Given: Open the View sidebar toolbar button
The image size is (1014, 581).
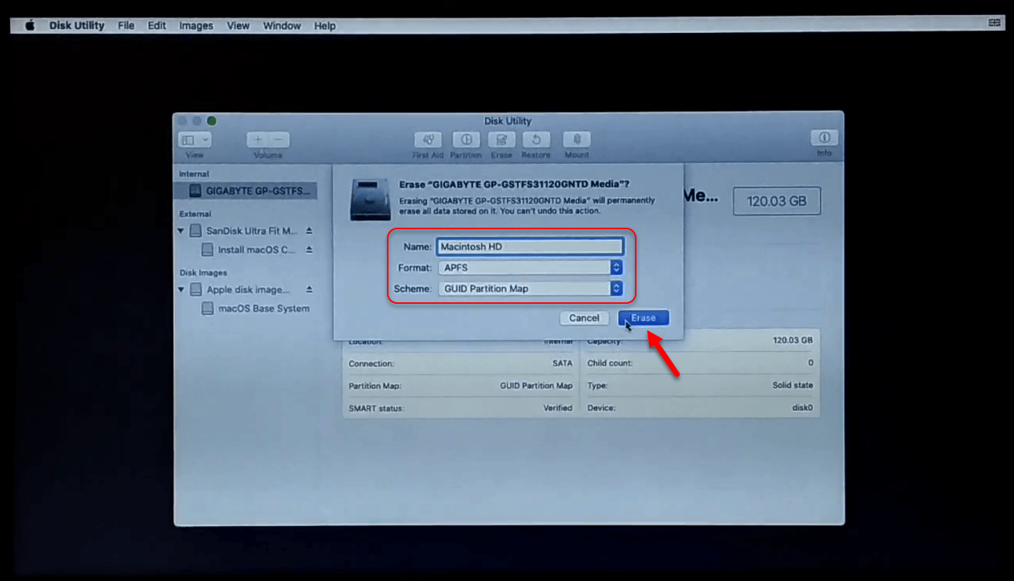Looking at the screenshot, I should coord(195,140).
